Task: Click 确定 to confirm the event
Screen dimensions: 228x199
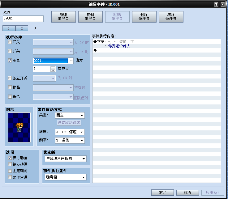Action: click(x=162, y=193)
